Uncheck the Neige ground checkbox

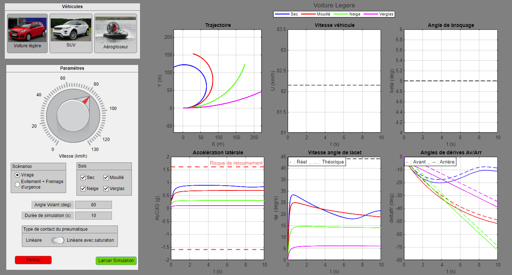pos(83,189)
